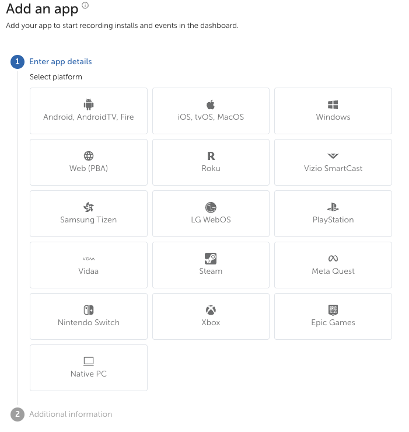Viewport: 409px width, 432px height.
Task: Click step 1 circle for app details
Action: 18,61
